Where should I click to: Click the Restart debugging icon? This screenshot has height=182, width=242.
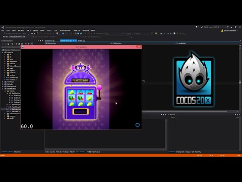point(37,33)
